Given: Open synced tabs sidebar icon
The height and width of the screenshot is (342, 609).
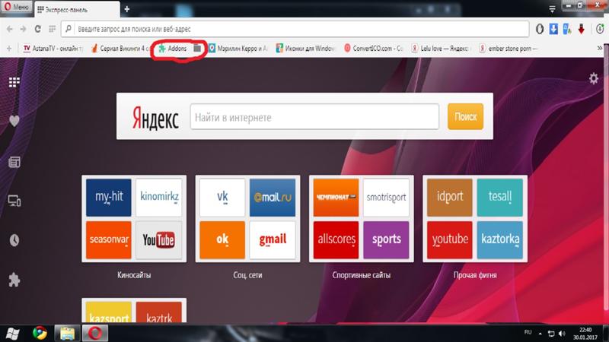Looking at the screenshot, I should pyautogui.click(x=14, y=201).
